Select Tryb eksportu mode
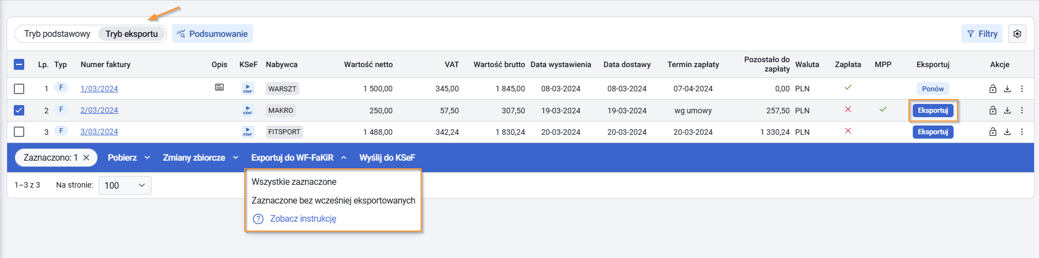This screenshot has height=258, width=1039. point(132,34)
